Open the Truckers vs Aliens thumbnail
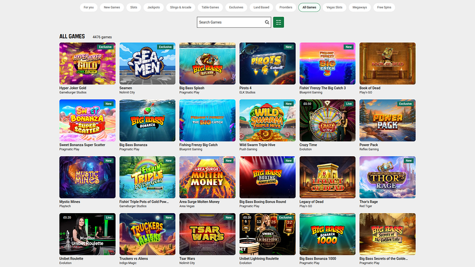 (x=147, y=234)
